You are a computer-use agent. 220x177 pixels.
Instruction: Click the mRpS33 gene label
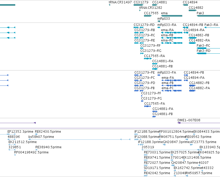point(164,19)
